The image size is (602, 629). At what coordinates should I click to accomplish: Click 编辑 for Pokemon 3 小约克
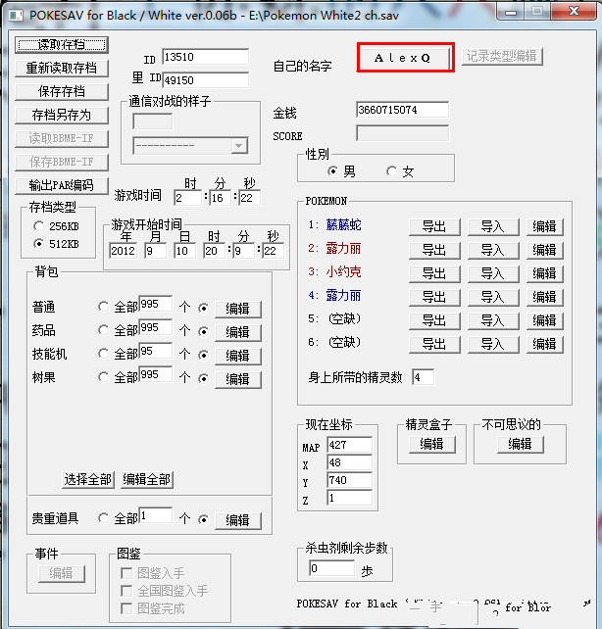pos(545,274)
